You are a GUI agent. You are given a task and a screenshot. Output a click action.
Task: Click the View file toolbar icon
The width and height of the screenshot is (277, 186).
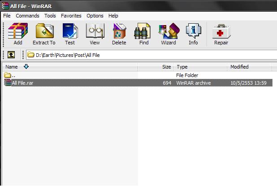coord(95,34)
